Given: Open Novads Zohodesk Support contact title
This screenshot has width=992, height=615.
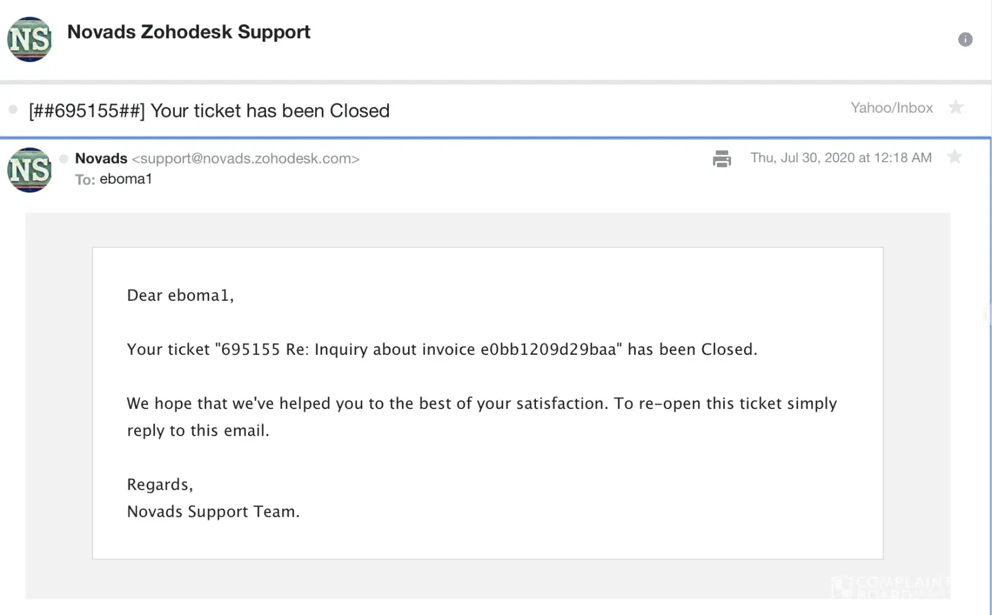Looking at the screenshot, I should tap(188, 32).
